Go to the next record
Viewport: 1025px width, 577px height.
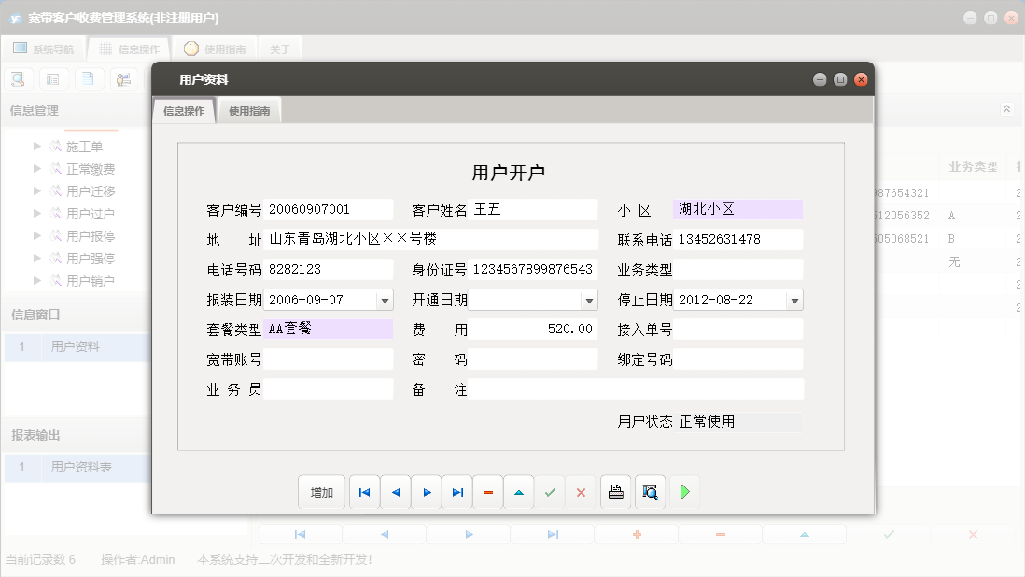426,492
